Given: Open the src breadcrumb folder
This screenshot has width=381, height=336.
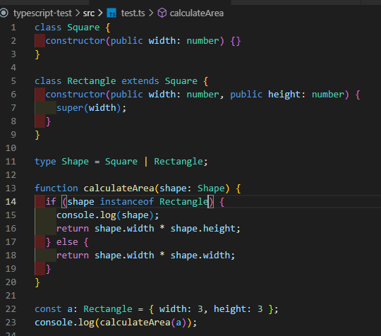Looking at the screenshot, I should tap(89, 13).
